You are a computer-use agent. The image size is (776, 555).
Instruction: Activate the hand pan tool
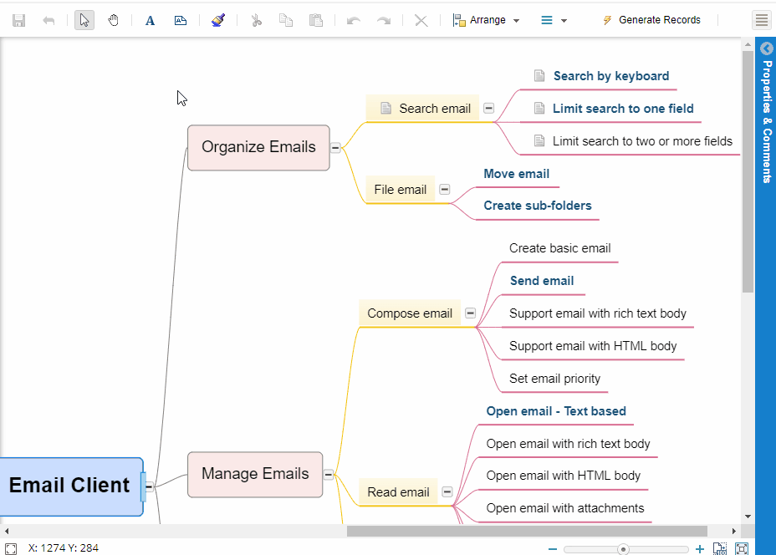[114, 20]
